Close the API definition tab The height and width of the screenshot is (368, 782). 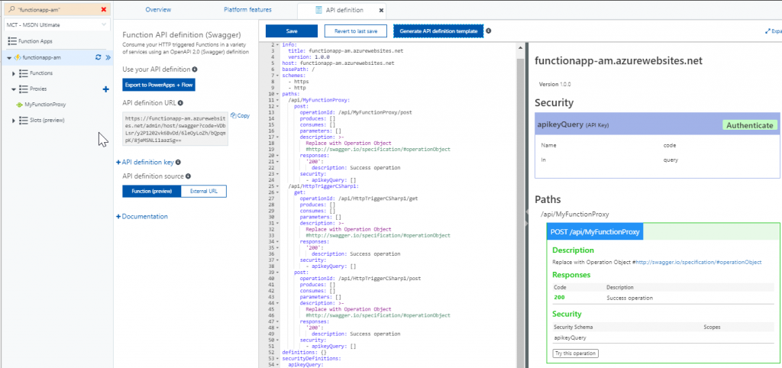pyautogui.click(x=381, y=11)
